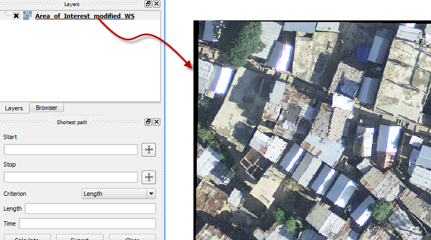431x240 pixels.
Task: Switch to the Browser tab
Action: click(x=46, y=108)
